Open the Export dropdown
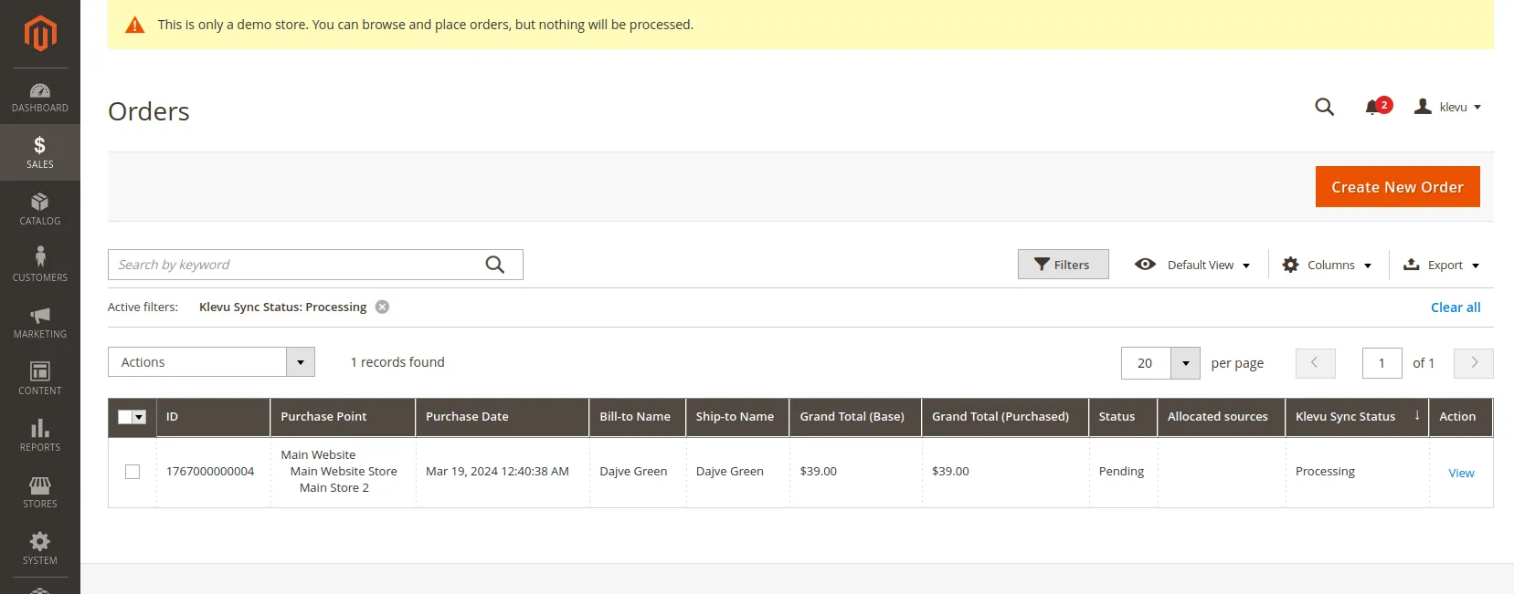 point(1441,265)
